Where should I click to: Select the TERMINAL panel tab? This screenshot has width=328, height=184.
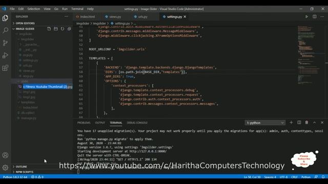(116, 123)
